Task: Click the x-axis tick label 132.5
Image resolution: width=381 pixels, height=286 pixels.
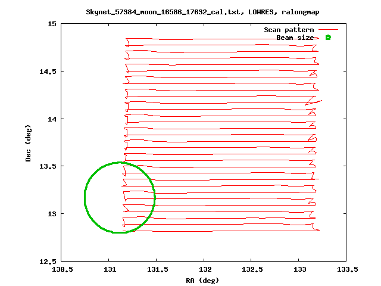Action: tap(252, 269)
